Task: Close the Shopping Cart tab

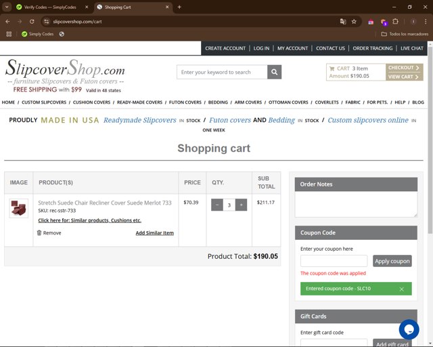Action: pos(167,7)
